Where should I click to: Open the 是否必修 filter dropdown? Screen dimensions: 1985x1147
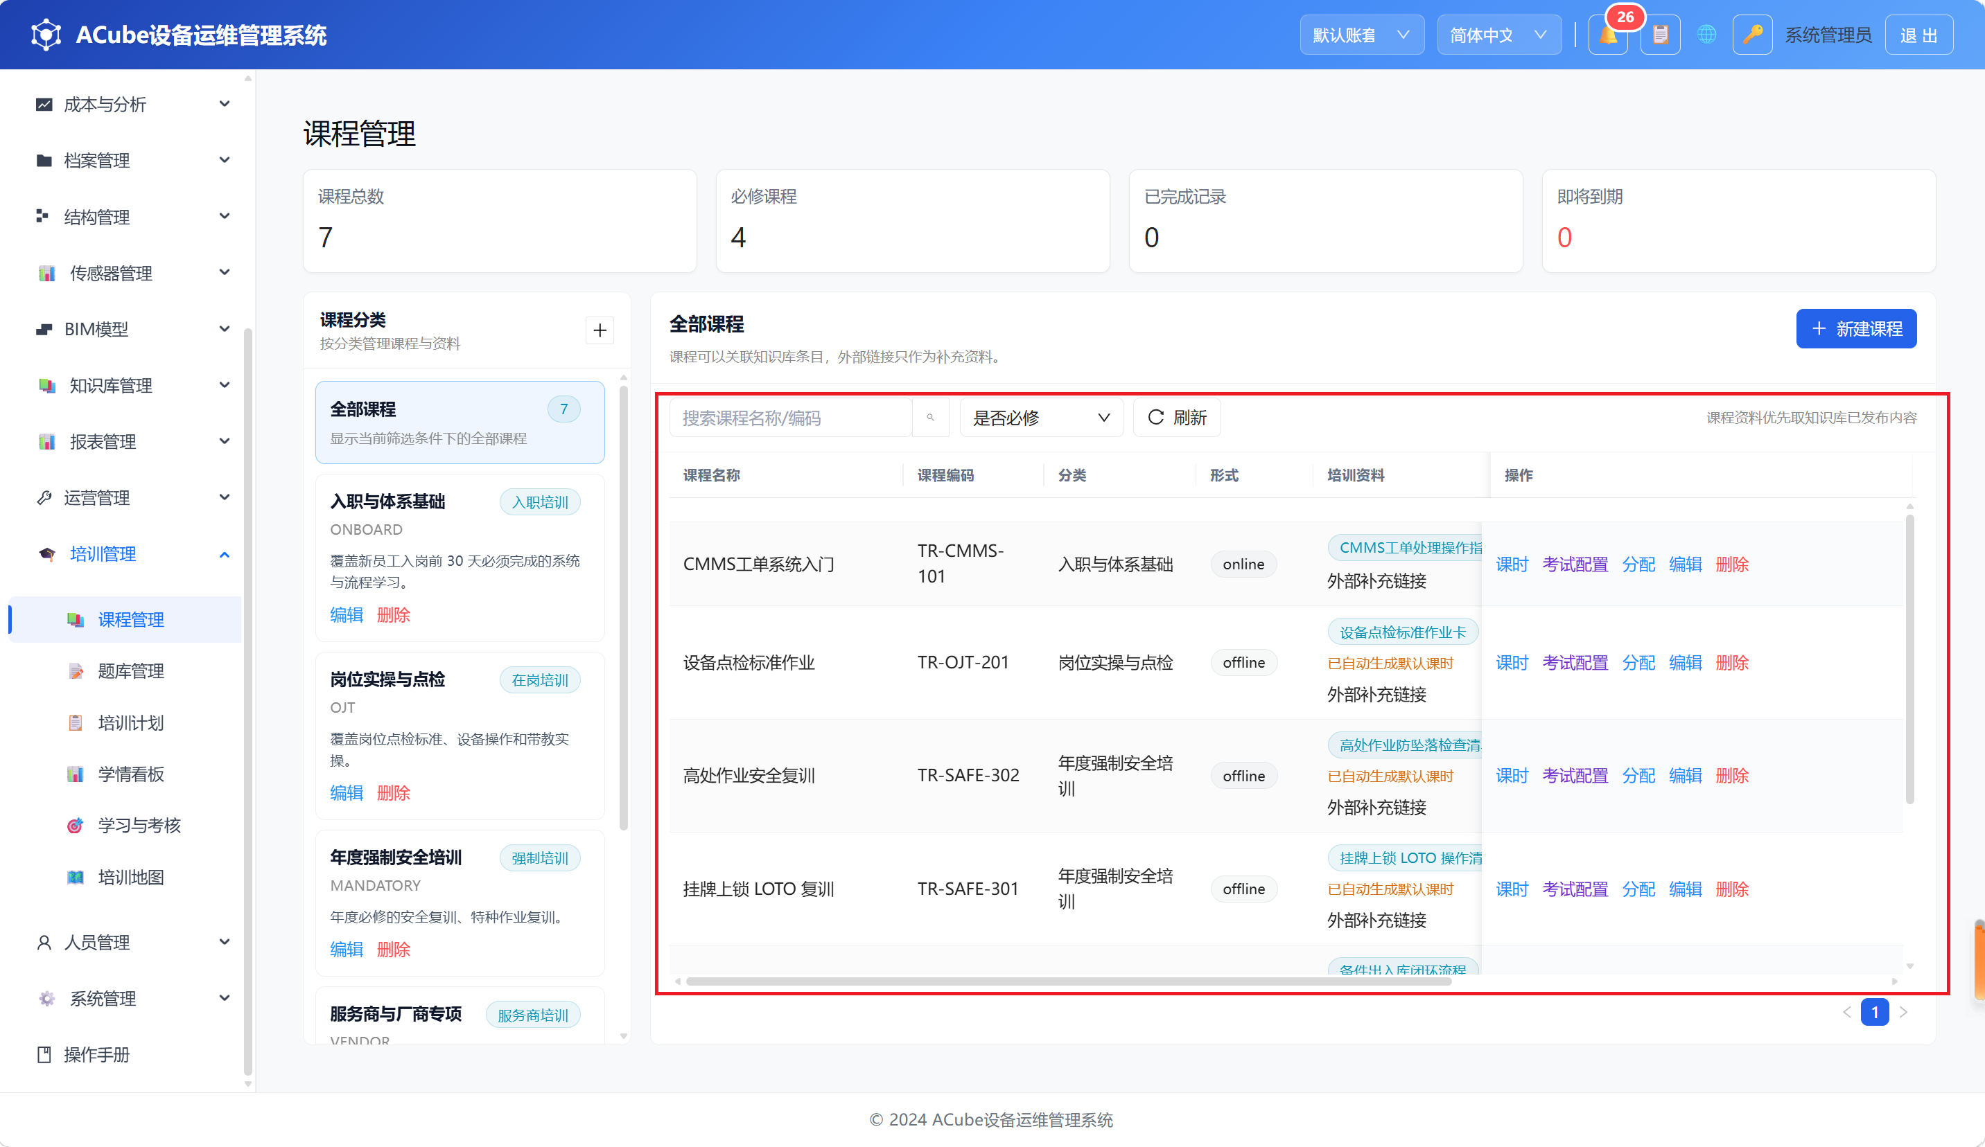(x=1040, y=417)
